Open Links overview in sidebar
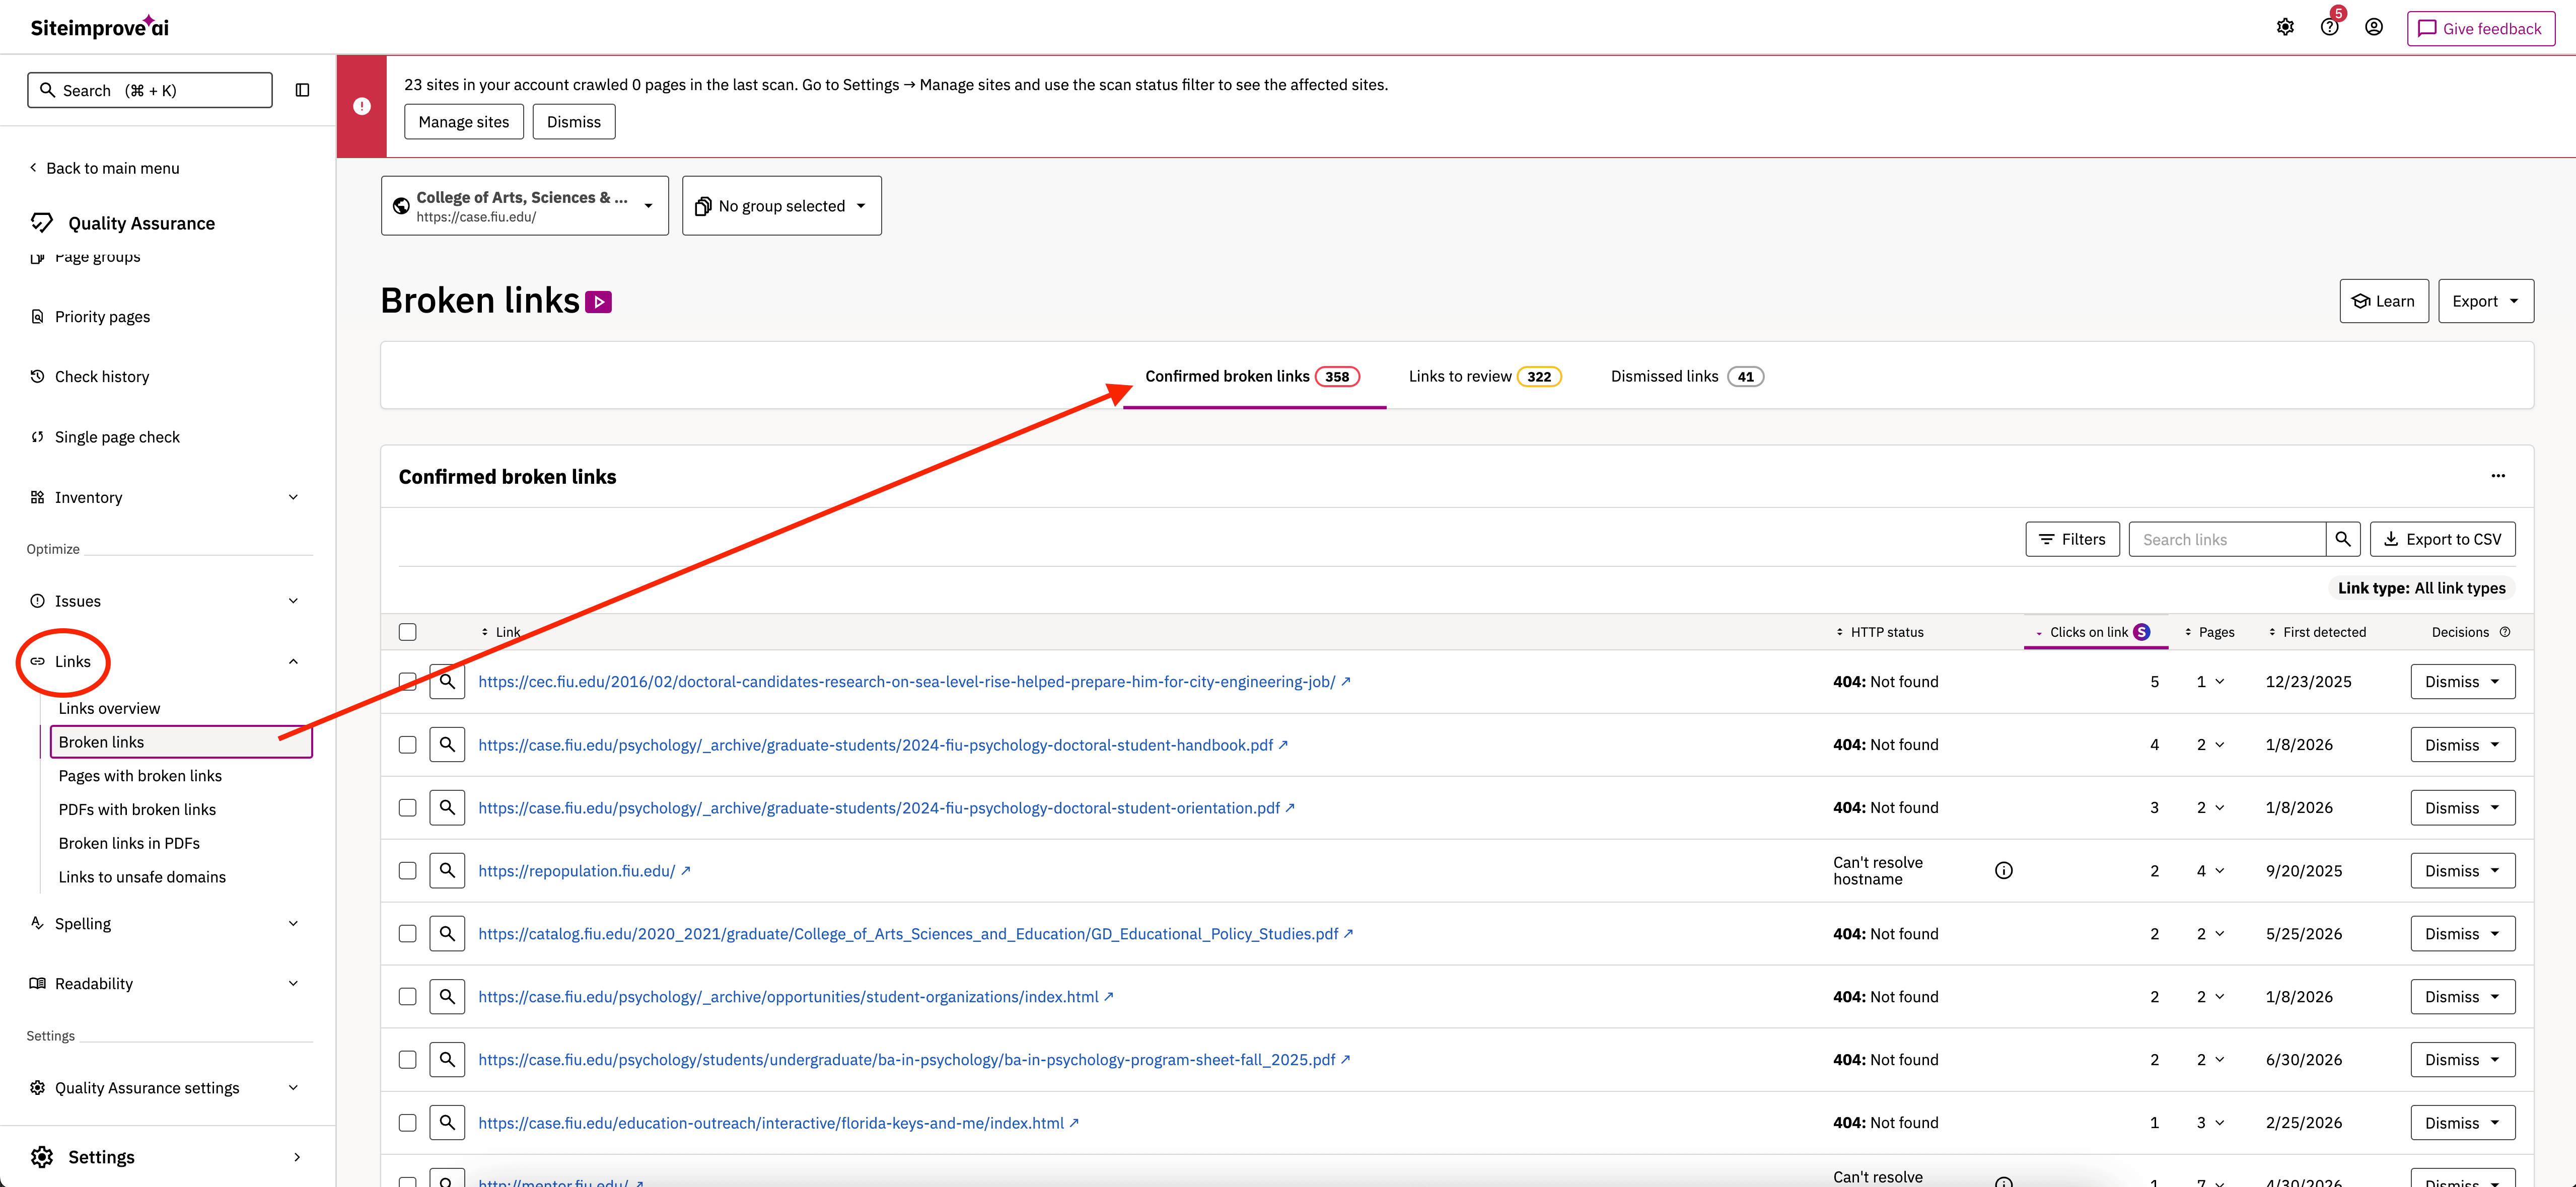This screenshot has height=1187, width=2576. 109,708
